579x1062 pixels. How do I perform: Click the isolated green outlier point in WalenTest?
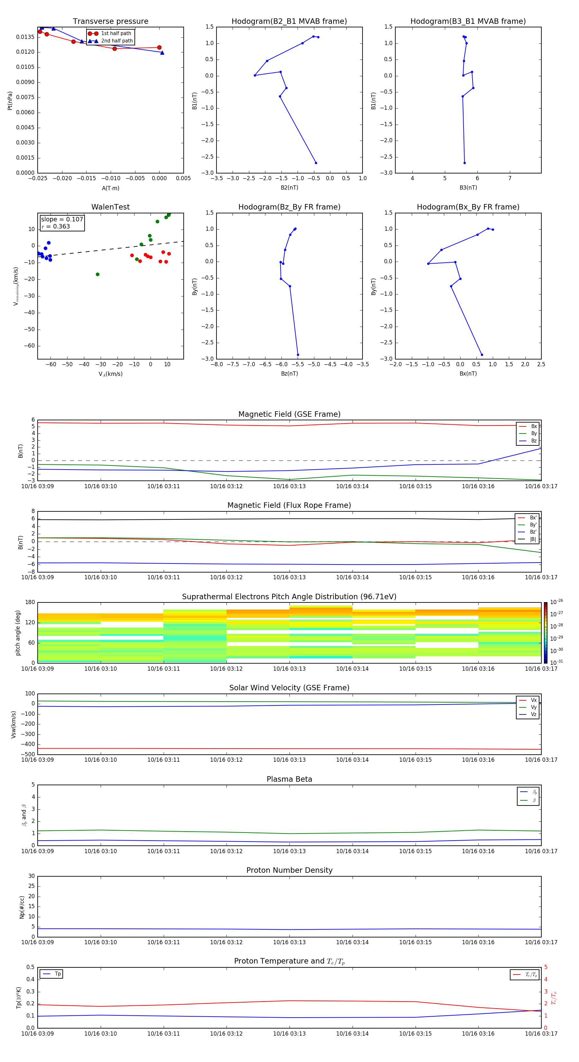(98, 274)
